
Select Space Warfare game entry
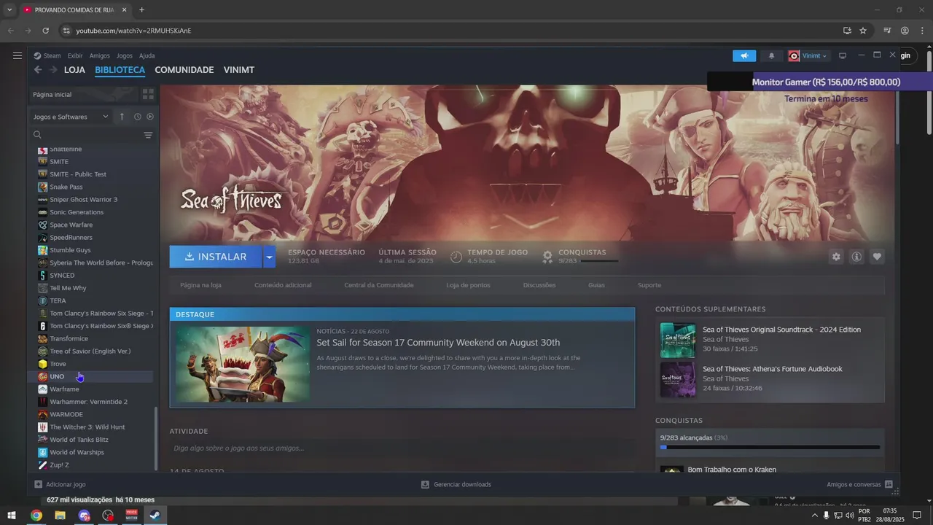[x=95, y=225]
